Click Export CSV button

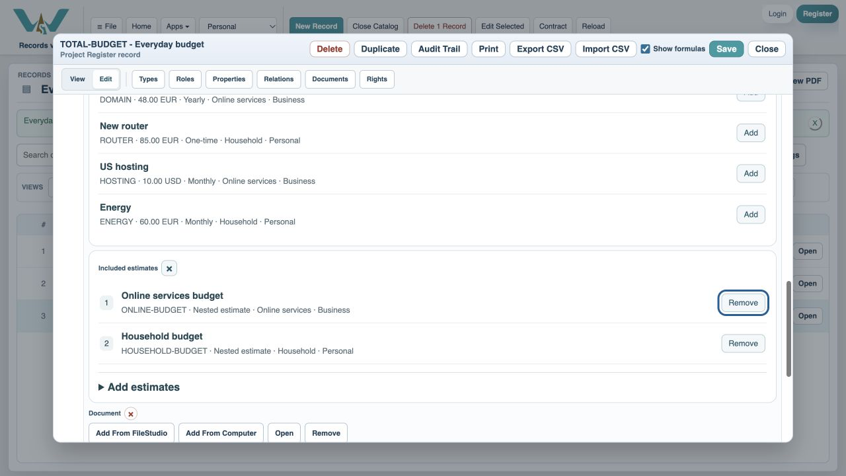(540, 49)
